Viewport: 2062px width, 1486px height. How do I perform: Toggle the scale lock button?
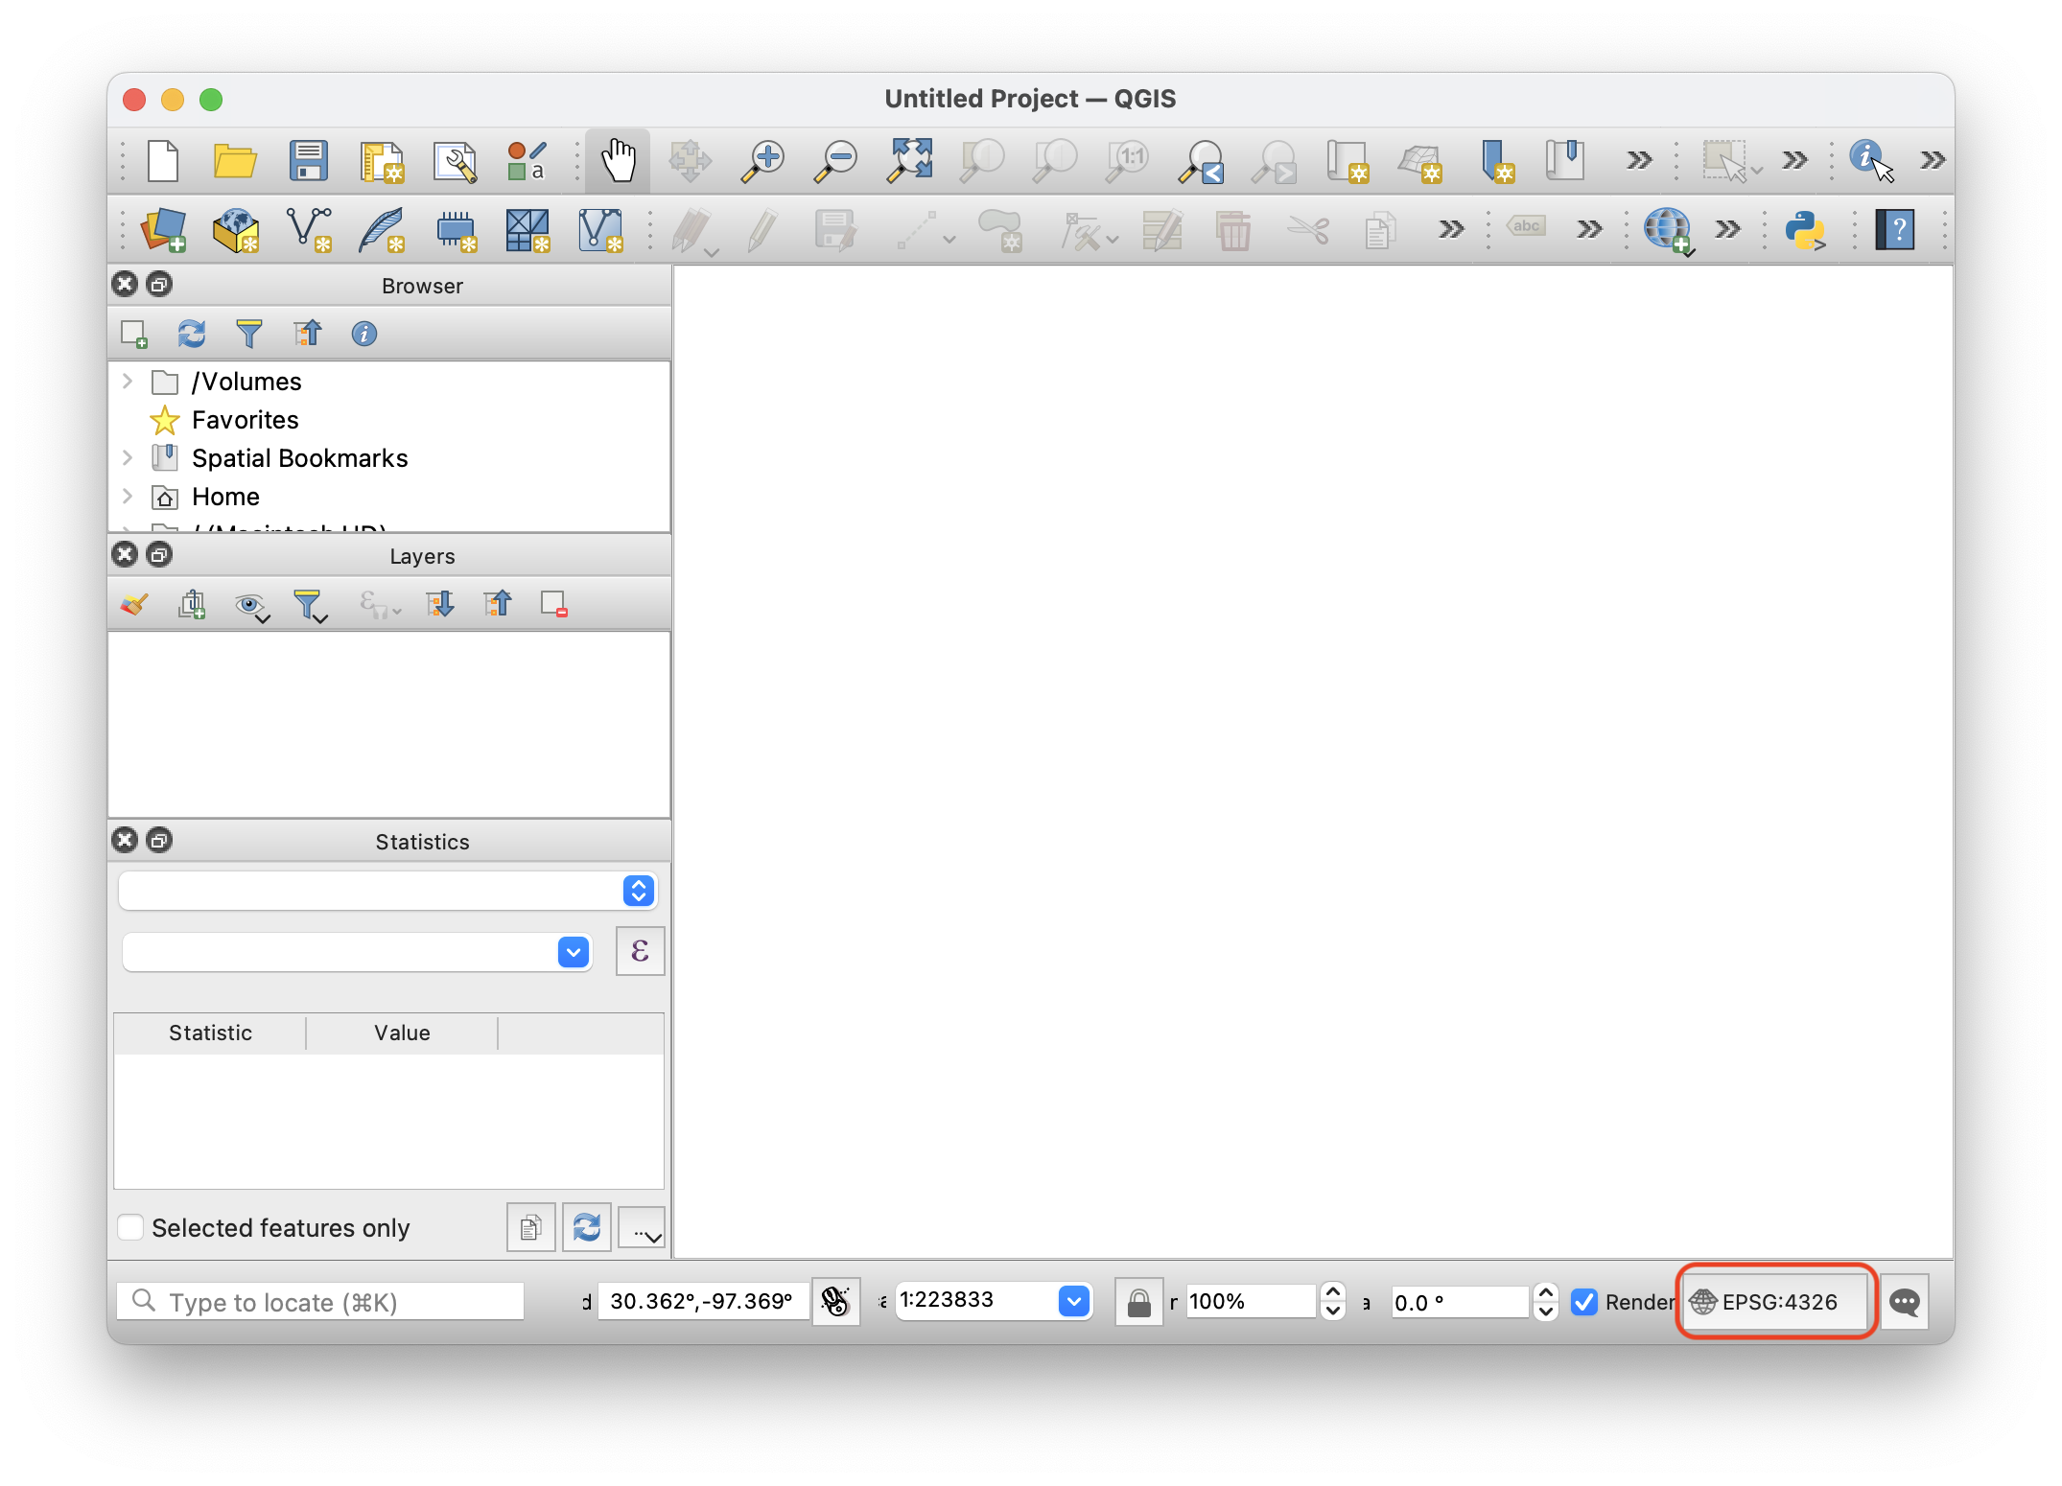1138,1302
